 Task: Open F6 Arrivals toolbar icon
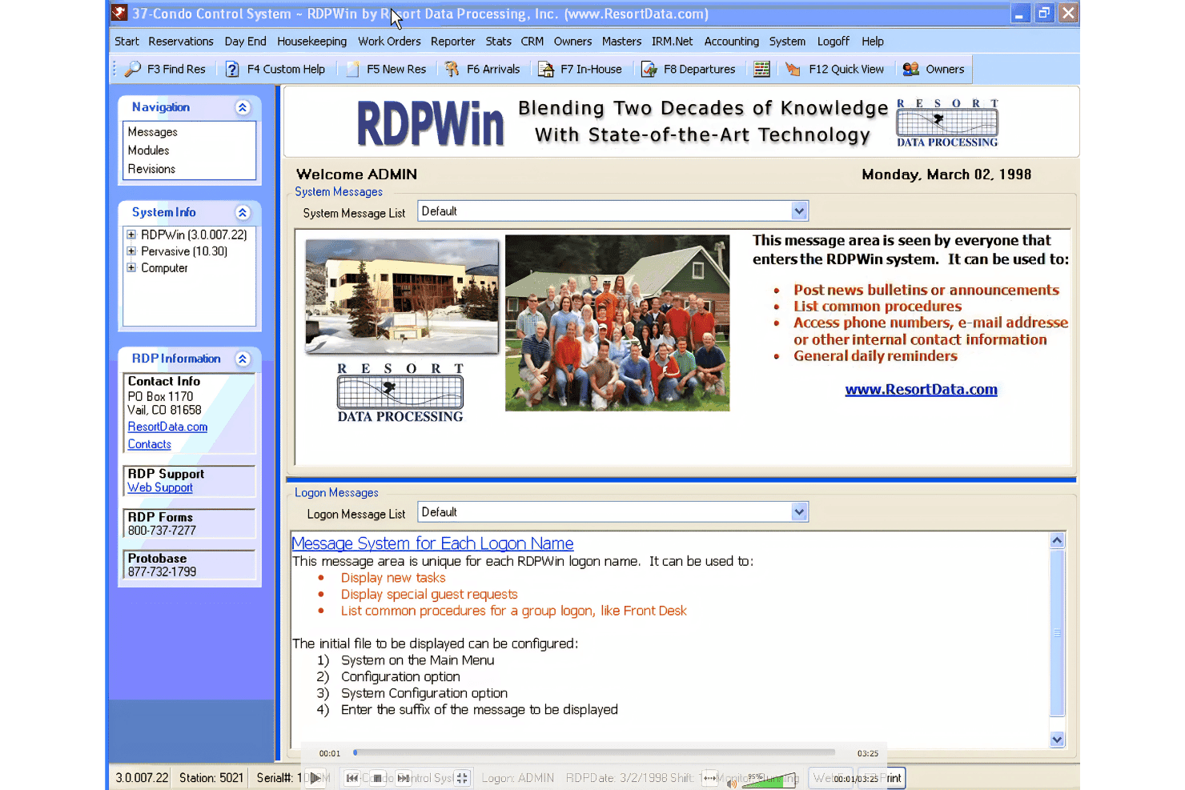(x=452, y=70)
